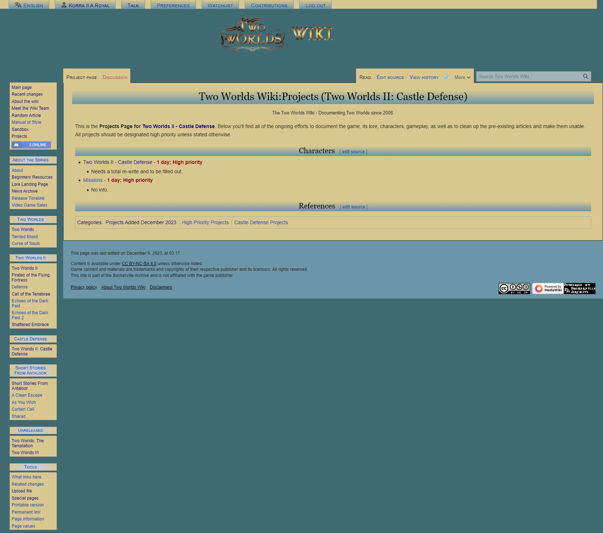Open Curtain Call story link

coord(23,409)
